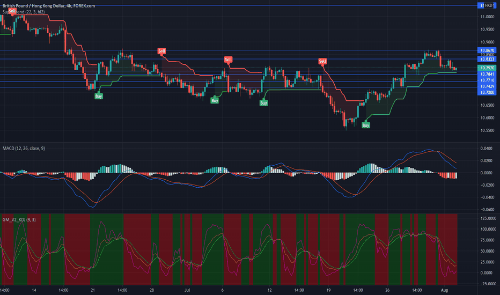The height and width of the screenshot is (295, 500).
Task: Click the -25.0000 KDJ axis value
Action: (x=488, y=284)
